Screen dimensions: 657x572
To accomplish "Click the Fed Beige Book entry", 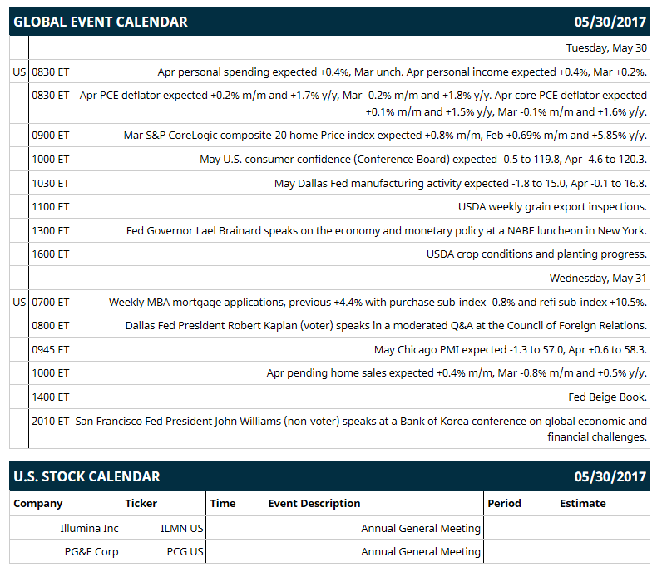I will (x=607, y=397).
